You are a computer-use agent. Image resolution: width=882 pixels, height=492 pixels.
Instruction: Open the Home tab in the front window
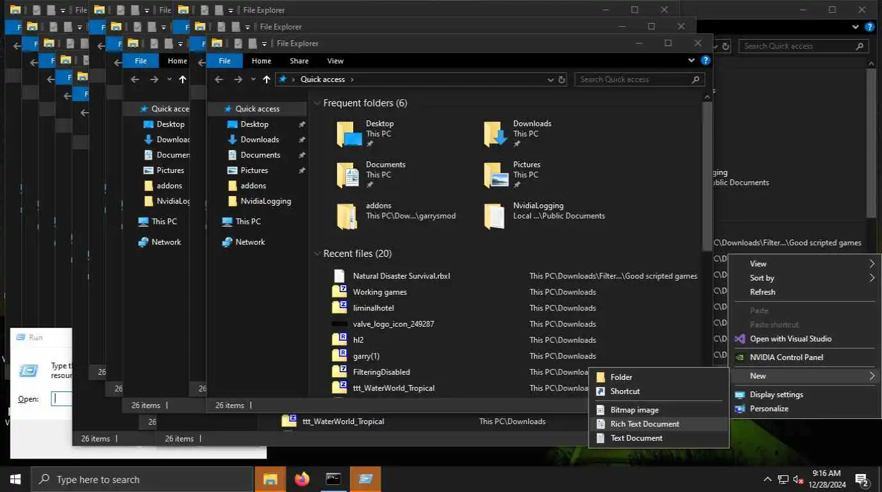click(x=261, y=61)
